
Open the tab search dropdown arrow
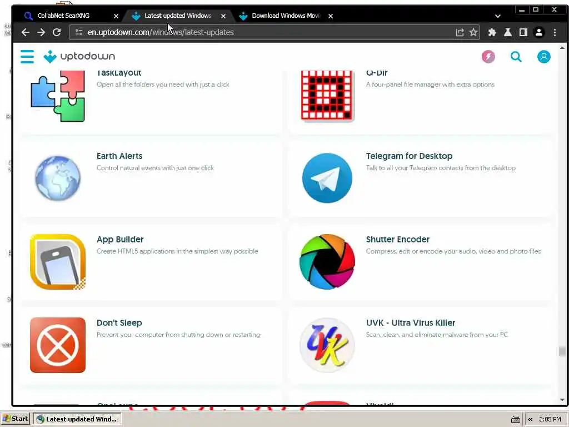[498, 16]
